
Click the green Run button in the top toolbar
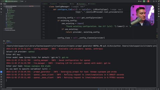144,1
